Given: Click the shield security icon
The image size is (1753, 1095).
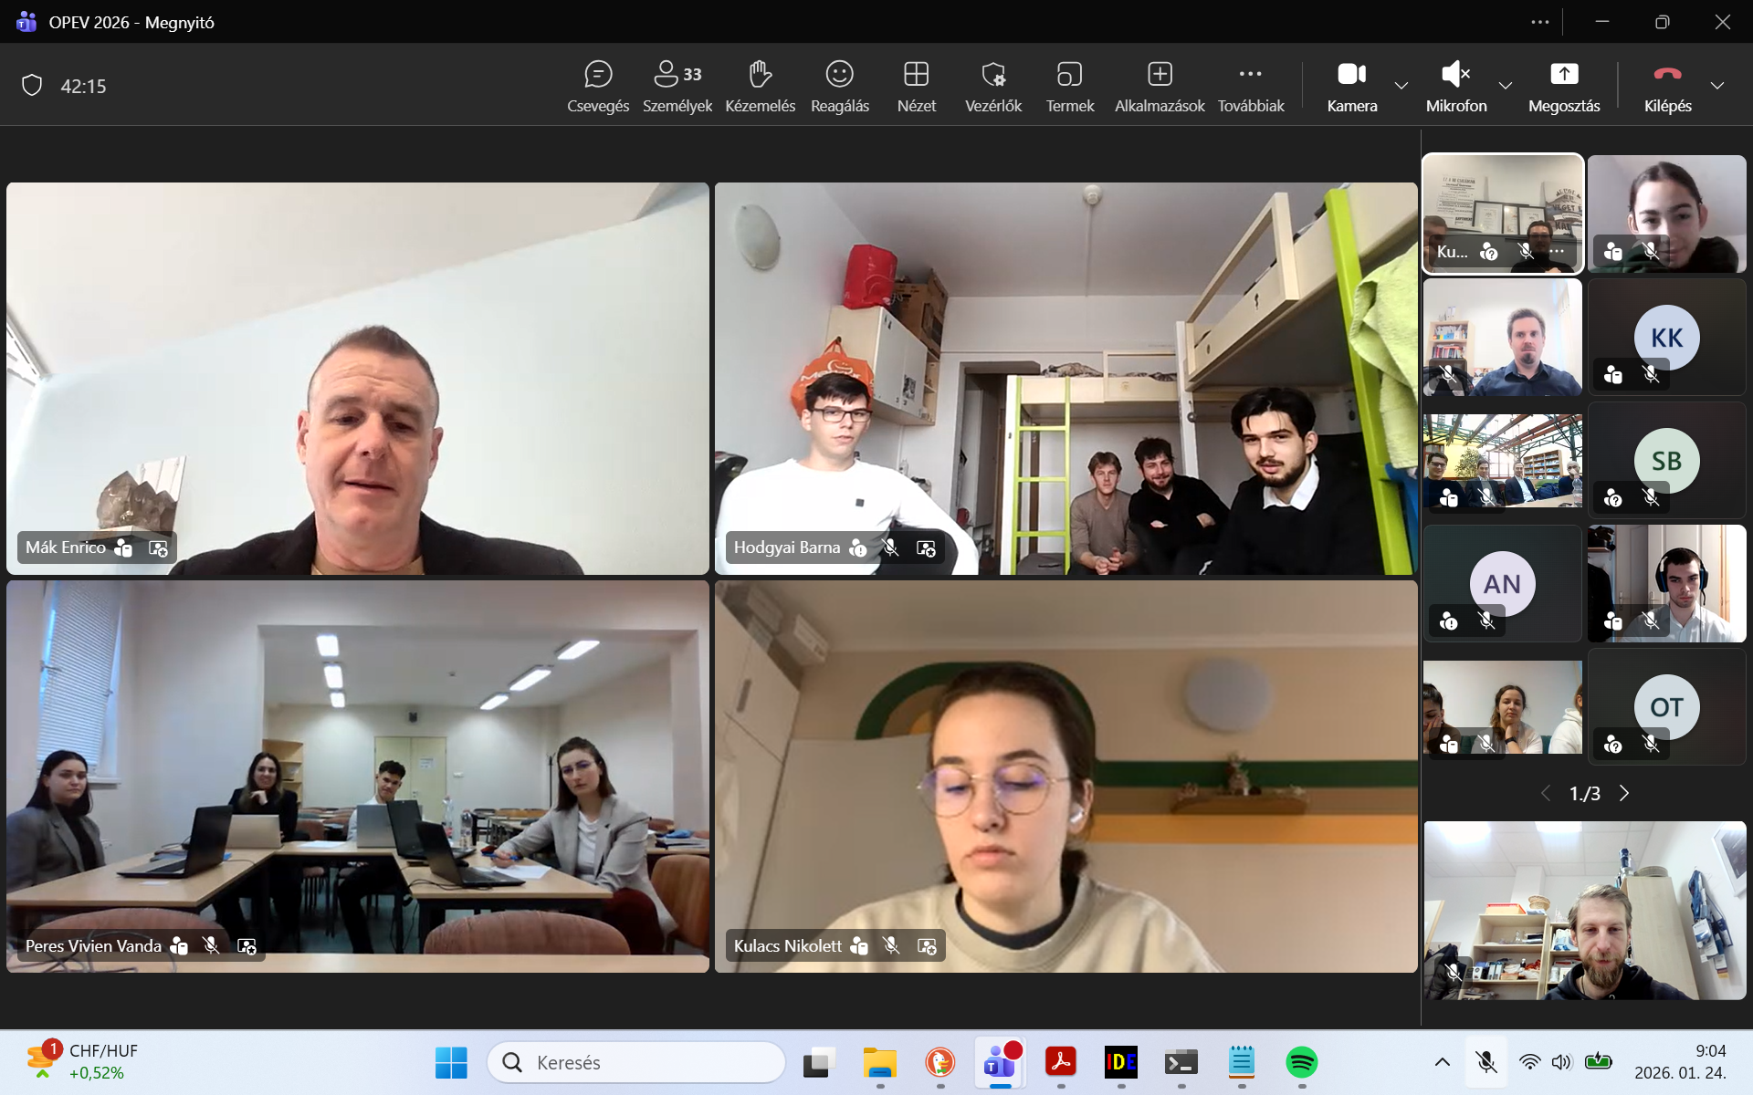Looking at the screenshot, I should [32, 86].
